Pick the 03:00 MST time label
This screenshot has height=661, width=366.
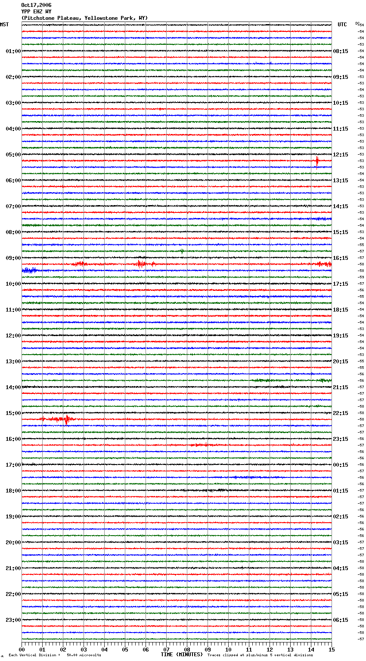tap(13, 103)
